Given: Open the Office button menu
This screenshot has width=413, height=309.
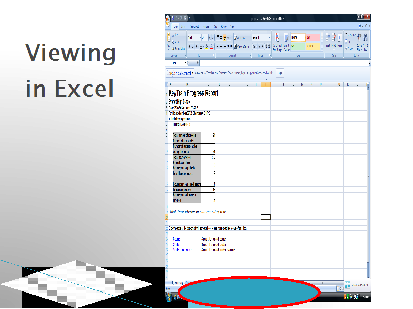Looking at the screenshot, I should [167, 20].
